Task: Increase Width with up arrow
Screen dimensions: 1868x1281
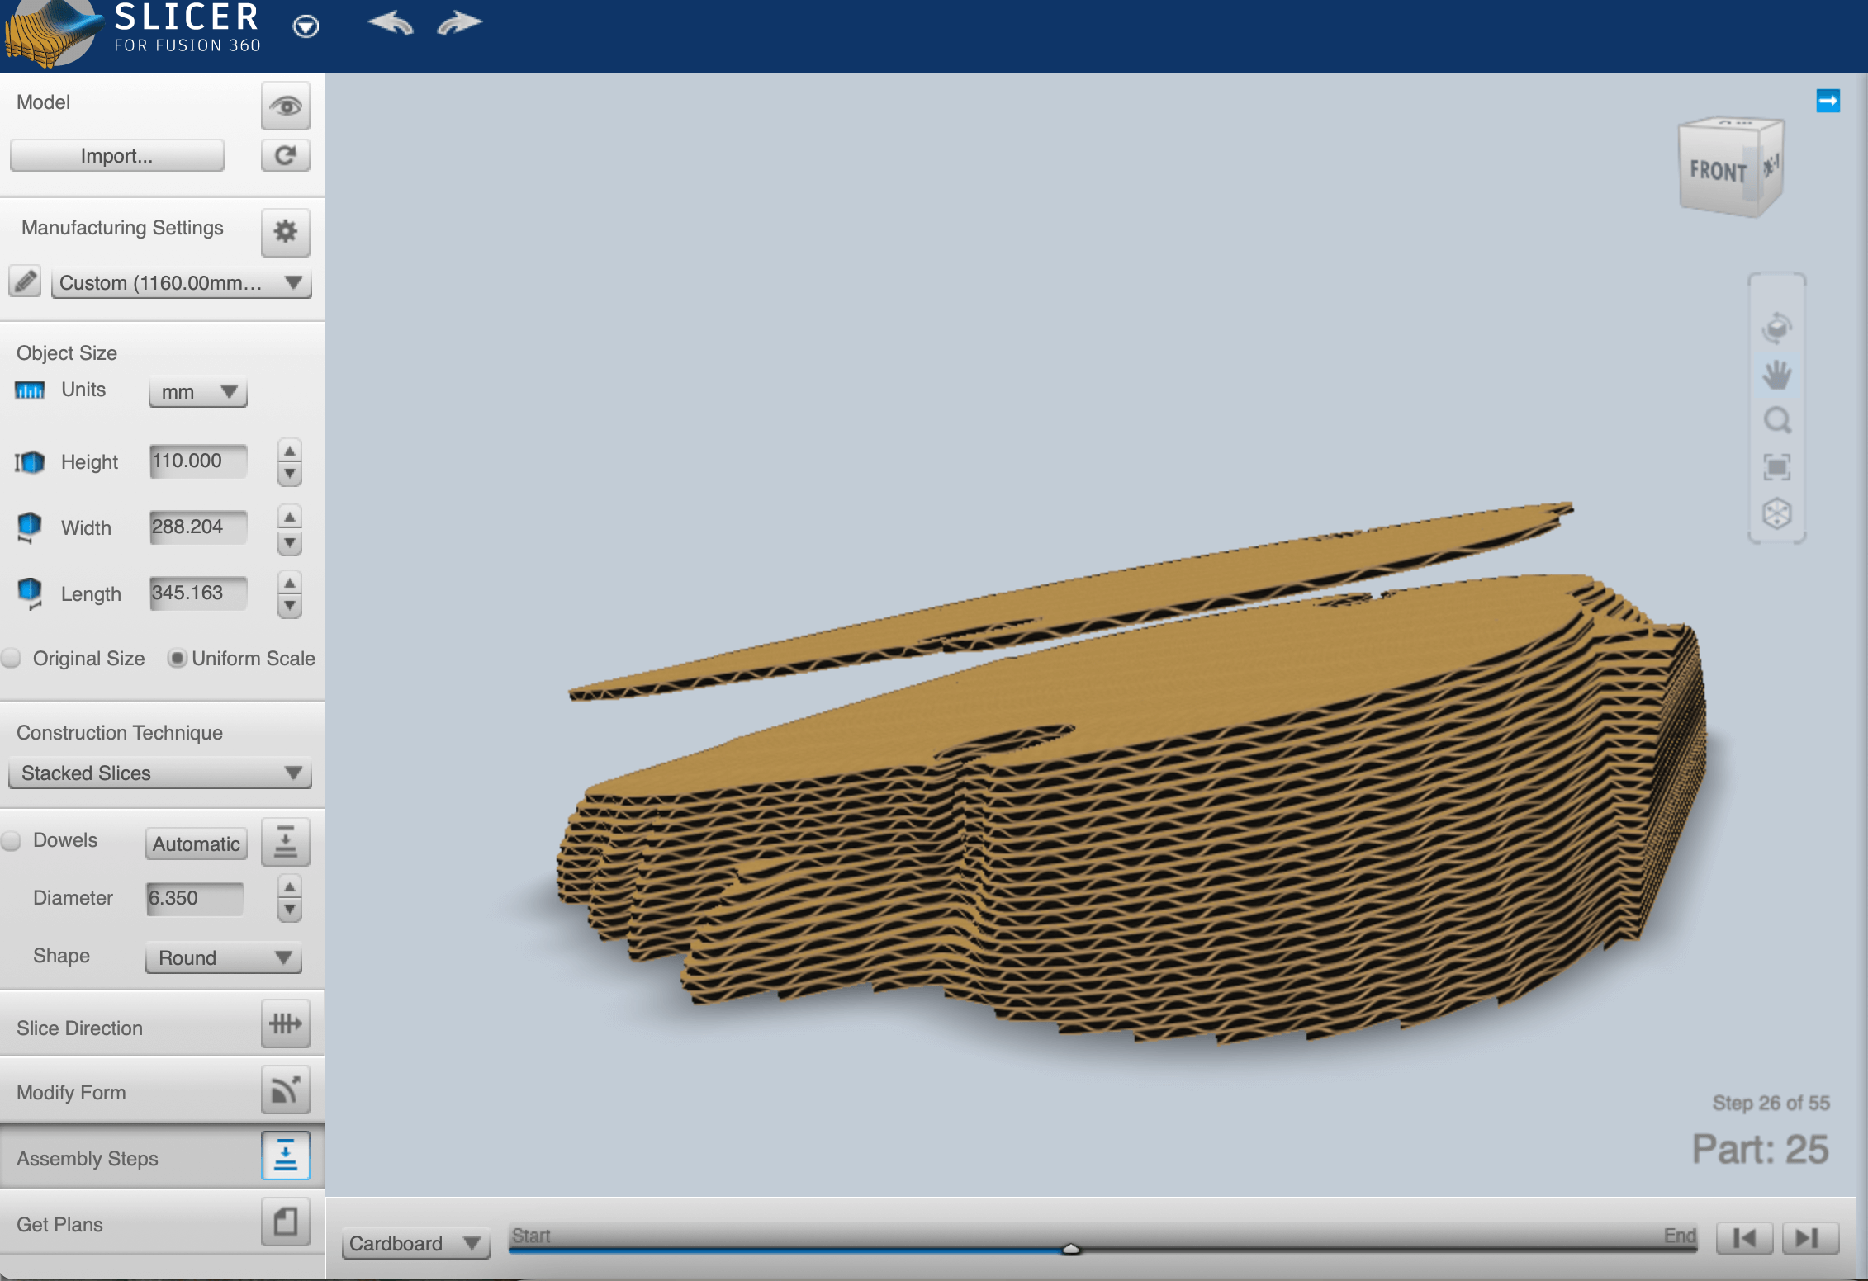Action: (290, 517)
